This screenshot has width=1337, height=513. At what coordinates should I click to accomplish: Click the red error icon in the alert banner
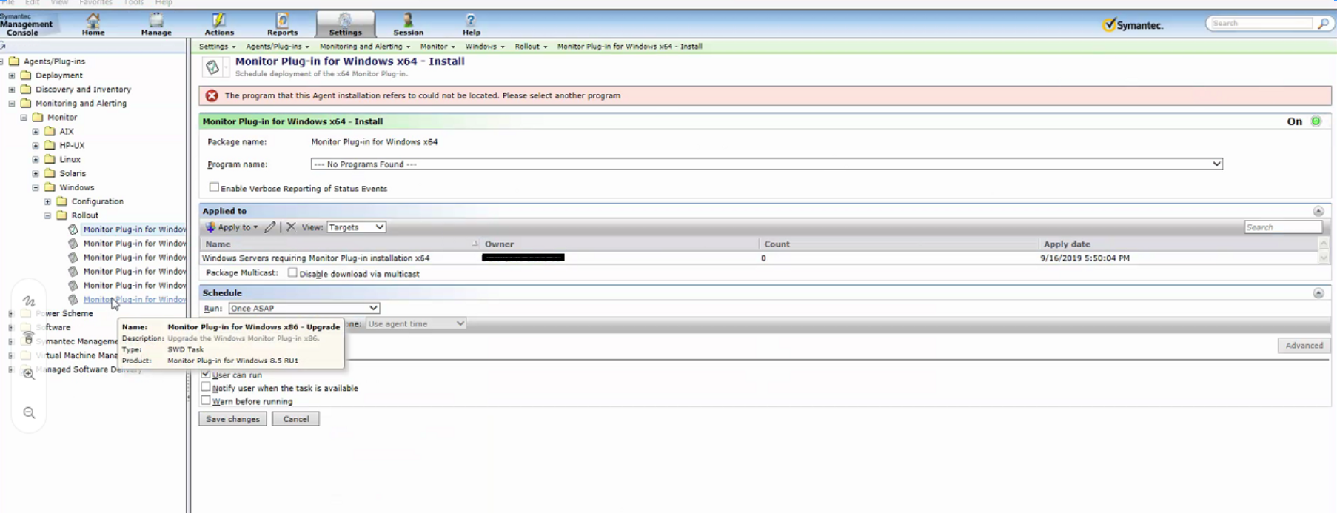(x=212, y=95)
